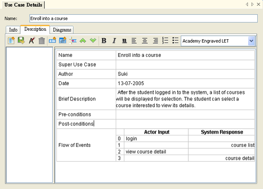Toggle bold formatting
This screenshot has width=263, height=189.
point(104,41)
